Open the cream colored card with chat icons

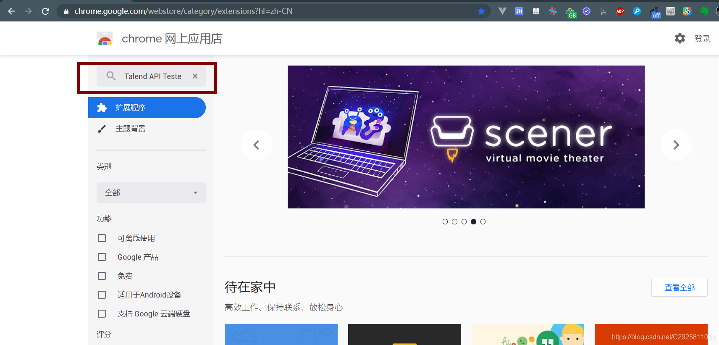[528, 334]
